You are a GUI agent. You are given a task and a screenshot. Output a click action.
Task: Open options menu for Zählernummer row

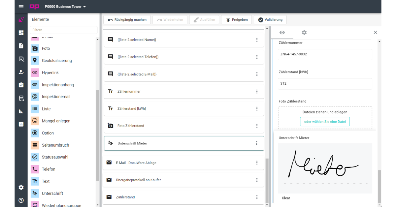(x=257, y=91)
